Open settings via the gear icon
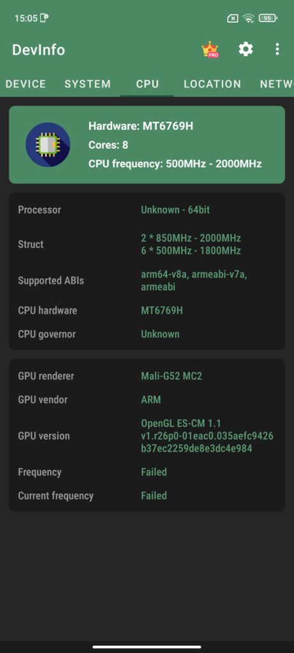 pos(246,50)
